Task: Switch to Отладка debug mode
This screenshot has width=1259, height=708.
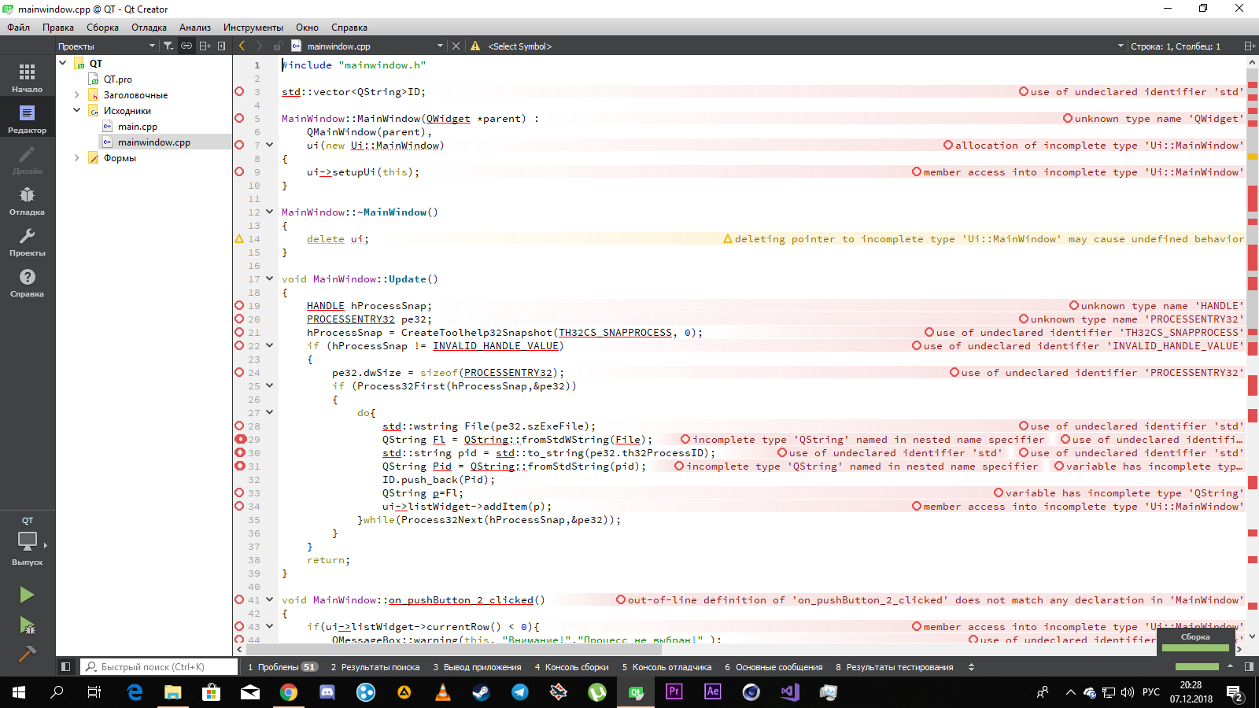Action: click(x=27, y=201)
